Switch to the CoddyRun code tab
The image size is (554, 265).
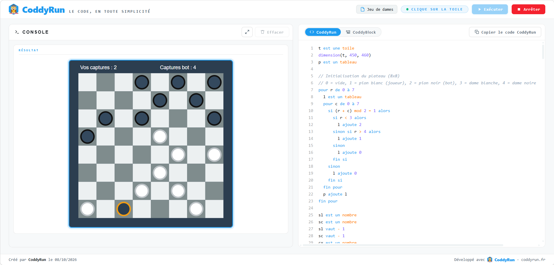coord(323,32)
